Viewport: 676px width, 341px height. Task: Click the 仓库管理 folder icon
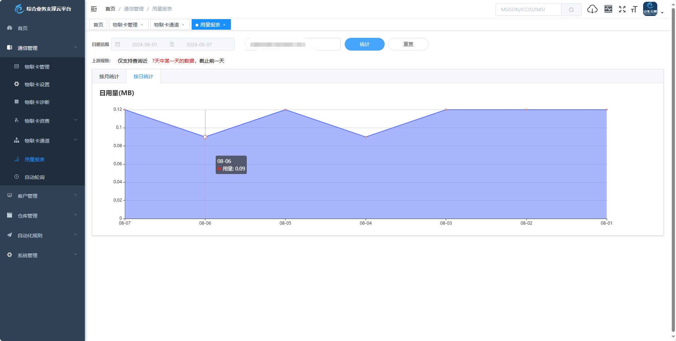[10, 215]
